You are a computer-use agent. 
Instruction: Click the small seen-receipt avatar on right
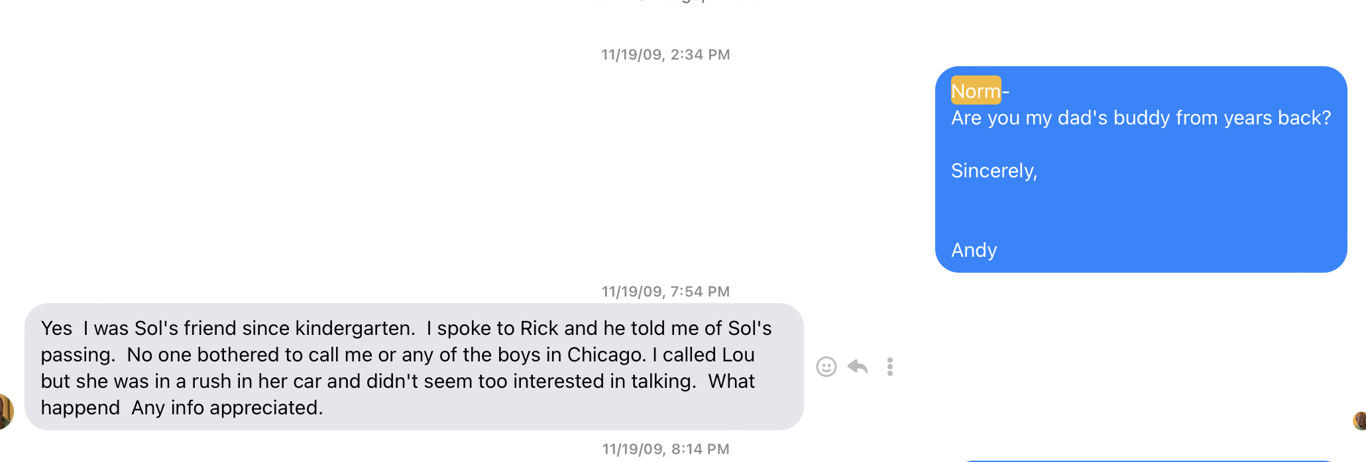pyautogui.click(x=1359, y=420)
